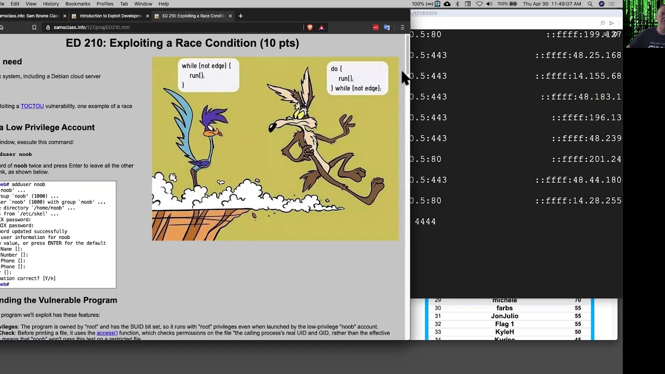Open Brave Shields lion icon
This screenshot has width=665, height=374.
coord(310,28)
